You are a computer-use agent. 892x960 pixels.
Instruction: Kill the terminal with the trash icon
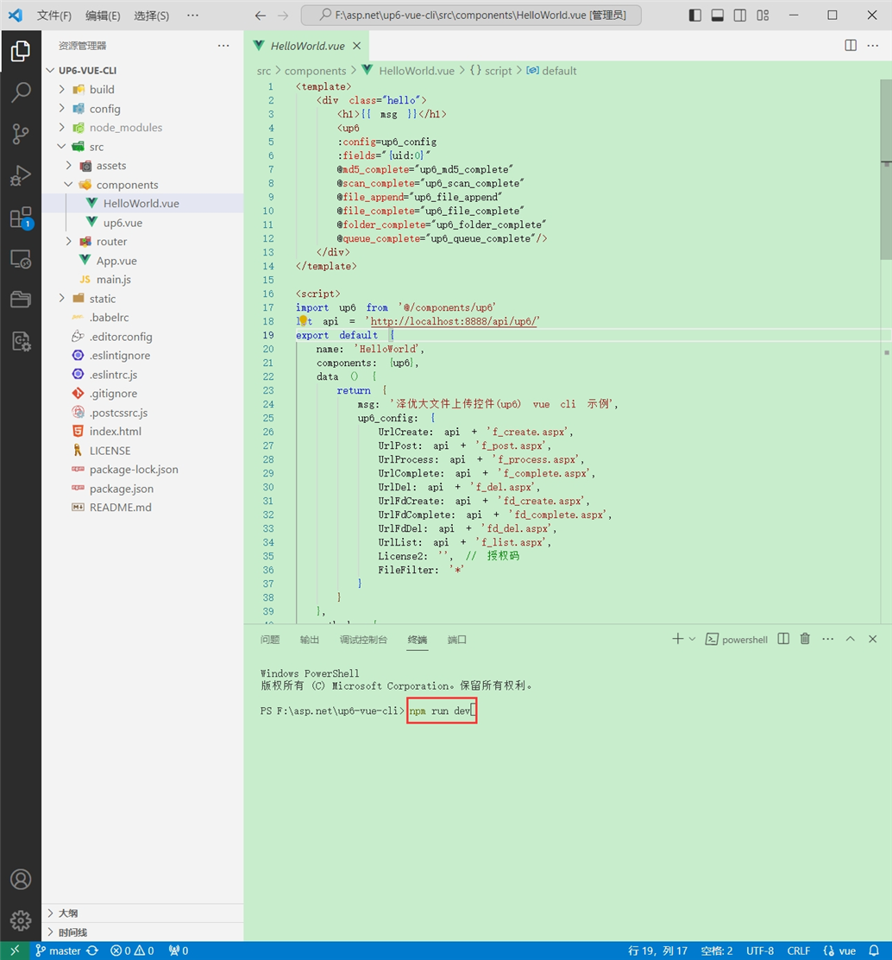point(804,639)
